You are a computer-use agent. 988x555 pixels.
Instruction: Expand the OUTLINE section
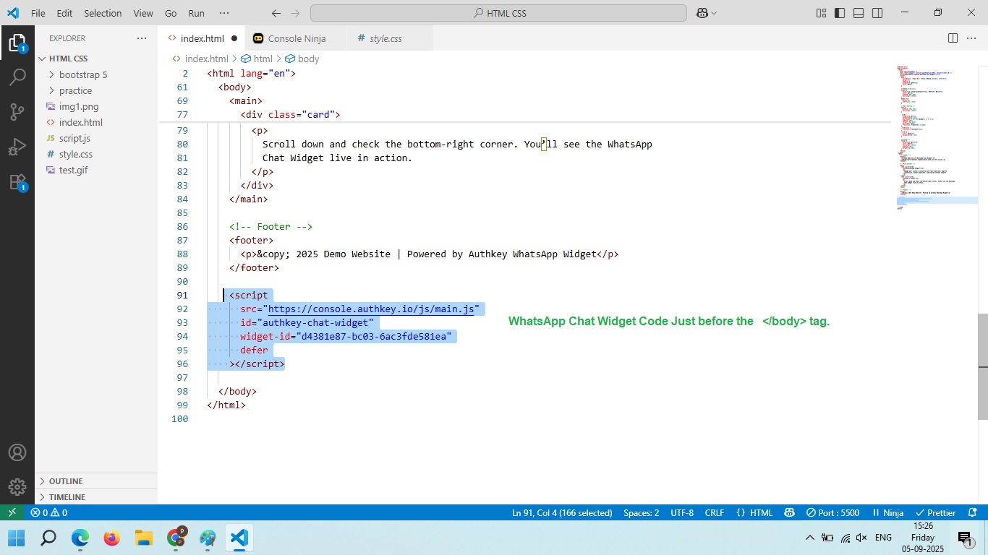(95, 481)
